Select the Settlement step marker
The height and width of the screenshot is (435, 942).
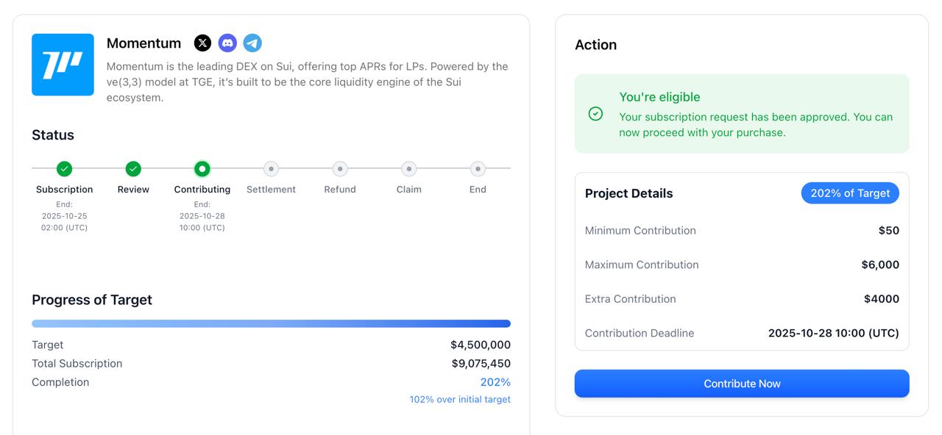(x=271, y=169)
